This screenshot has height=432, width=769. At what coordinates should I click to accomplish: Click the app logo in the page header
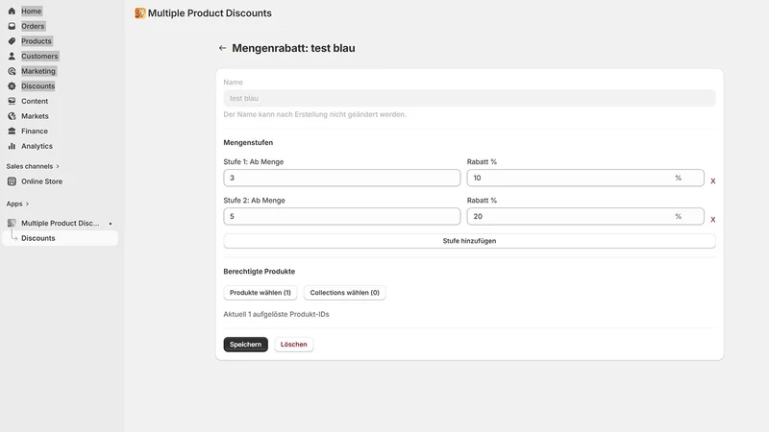click(x=140, y=13)
